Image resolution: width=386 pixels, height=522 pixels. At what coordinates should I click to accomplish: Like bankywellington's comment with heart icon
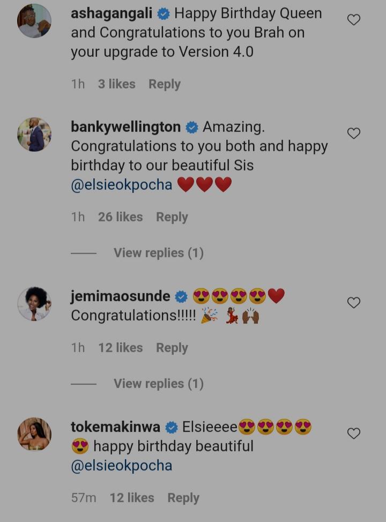click(353, 133)
